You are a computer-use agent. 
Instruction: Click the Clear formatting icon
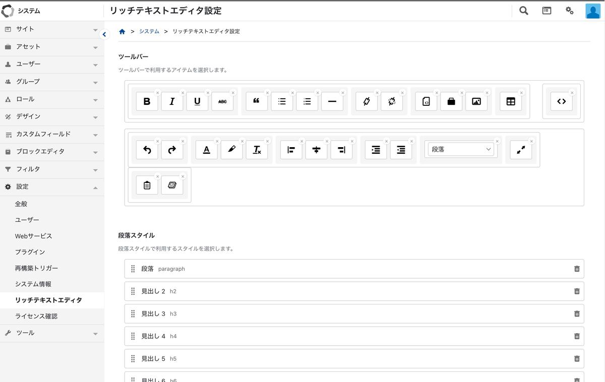[x=257, y=150]
